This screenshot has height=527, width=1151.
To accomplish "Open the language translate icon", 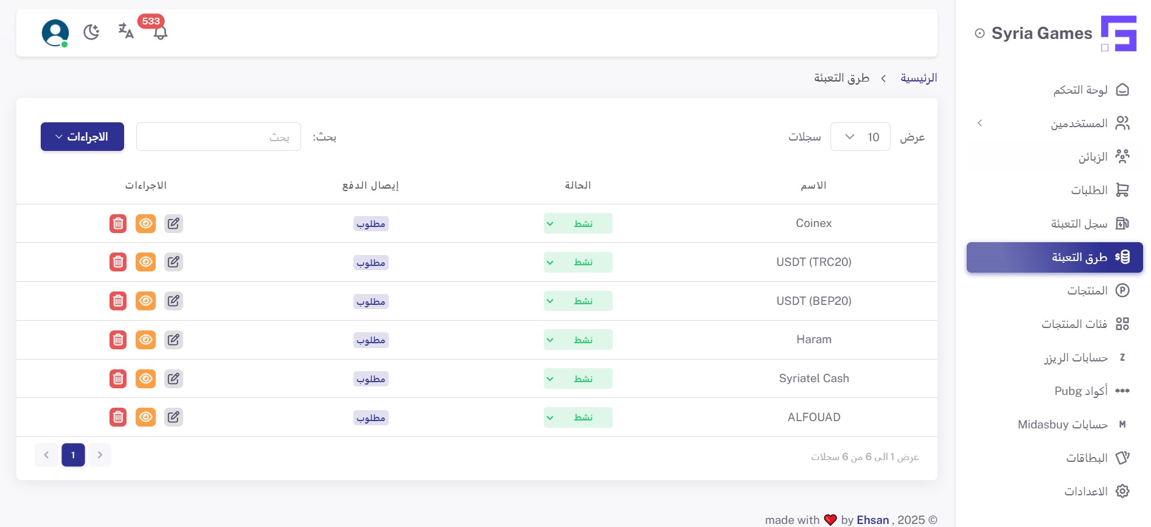I will pyautogui.click(x=126, y=31).
